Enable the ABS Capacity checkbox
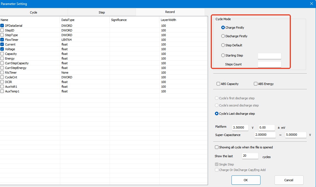 218,84
